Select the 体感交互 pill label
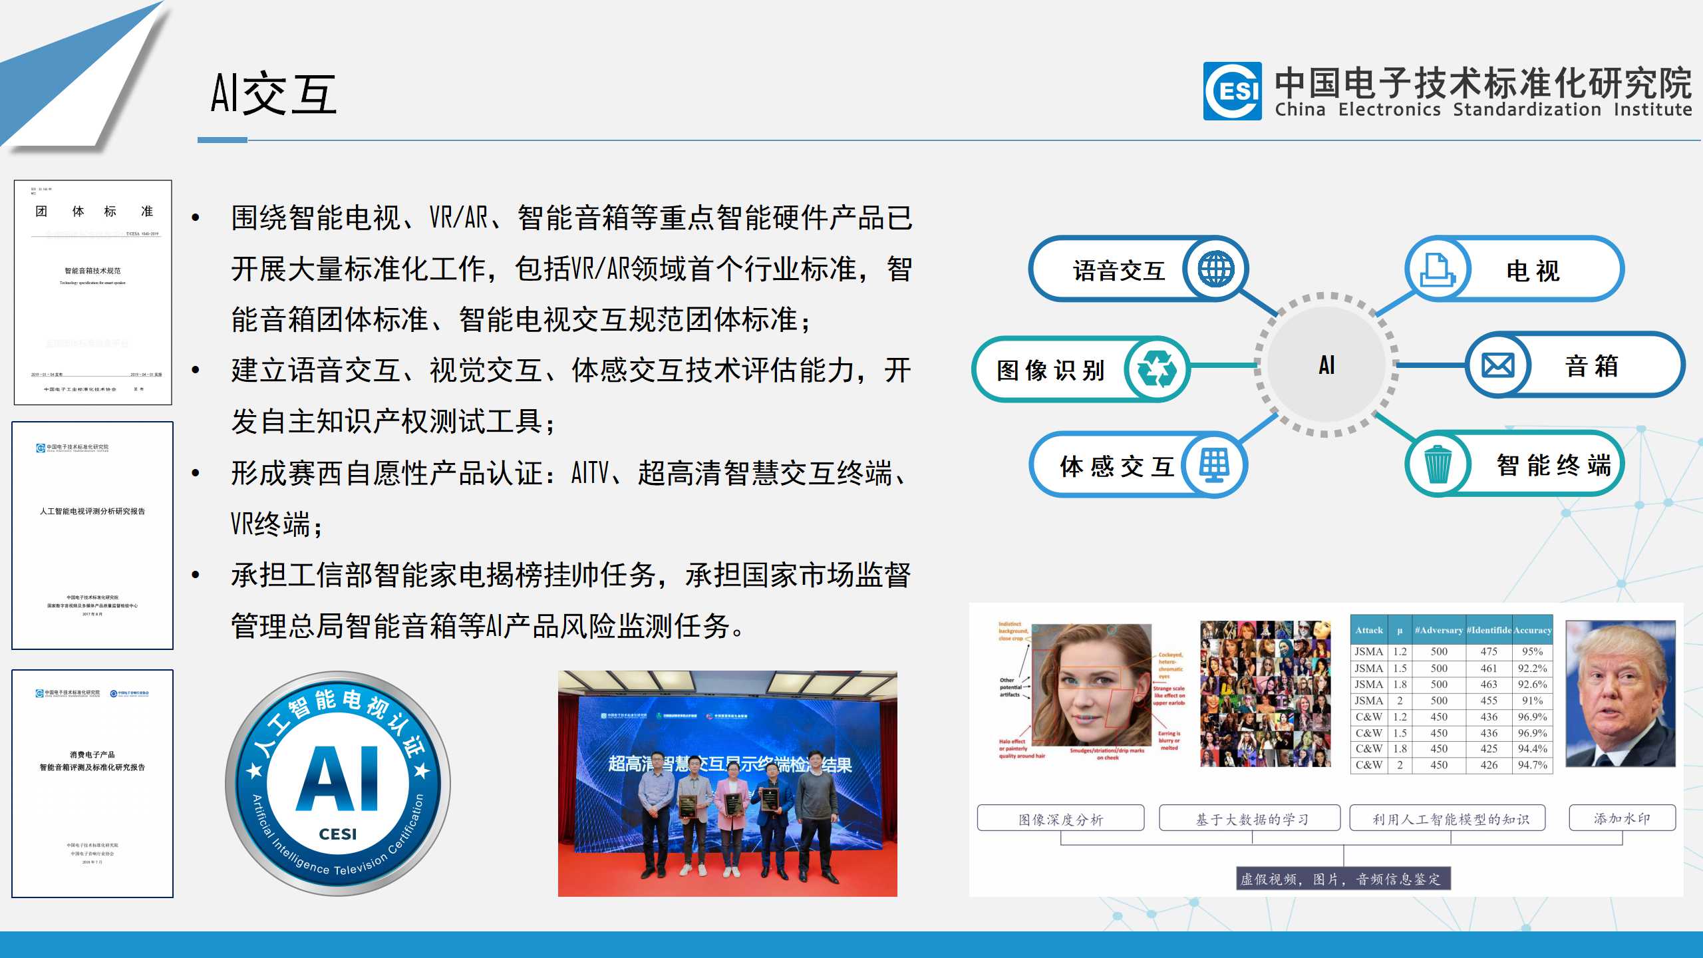 tap(1117, 466)
